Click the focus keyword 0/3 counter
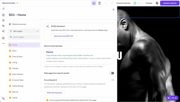The image size is (180, 102). (113, 80)
